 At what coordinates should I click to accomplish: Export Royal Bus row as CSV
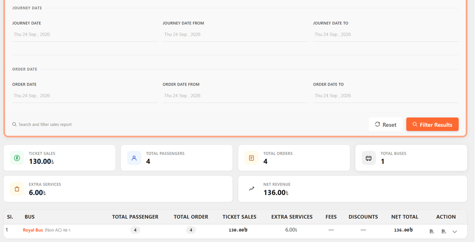pos(444,231)
